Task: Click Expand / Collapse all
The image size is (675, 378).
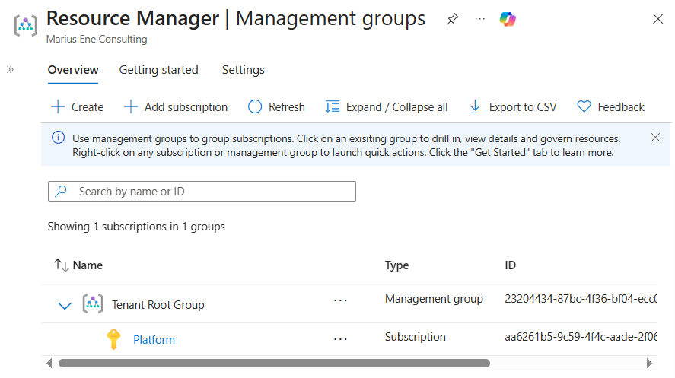Action: tap(387, 107)
